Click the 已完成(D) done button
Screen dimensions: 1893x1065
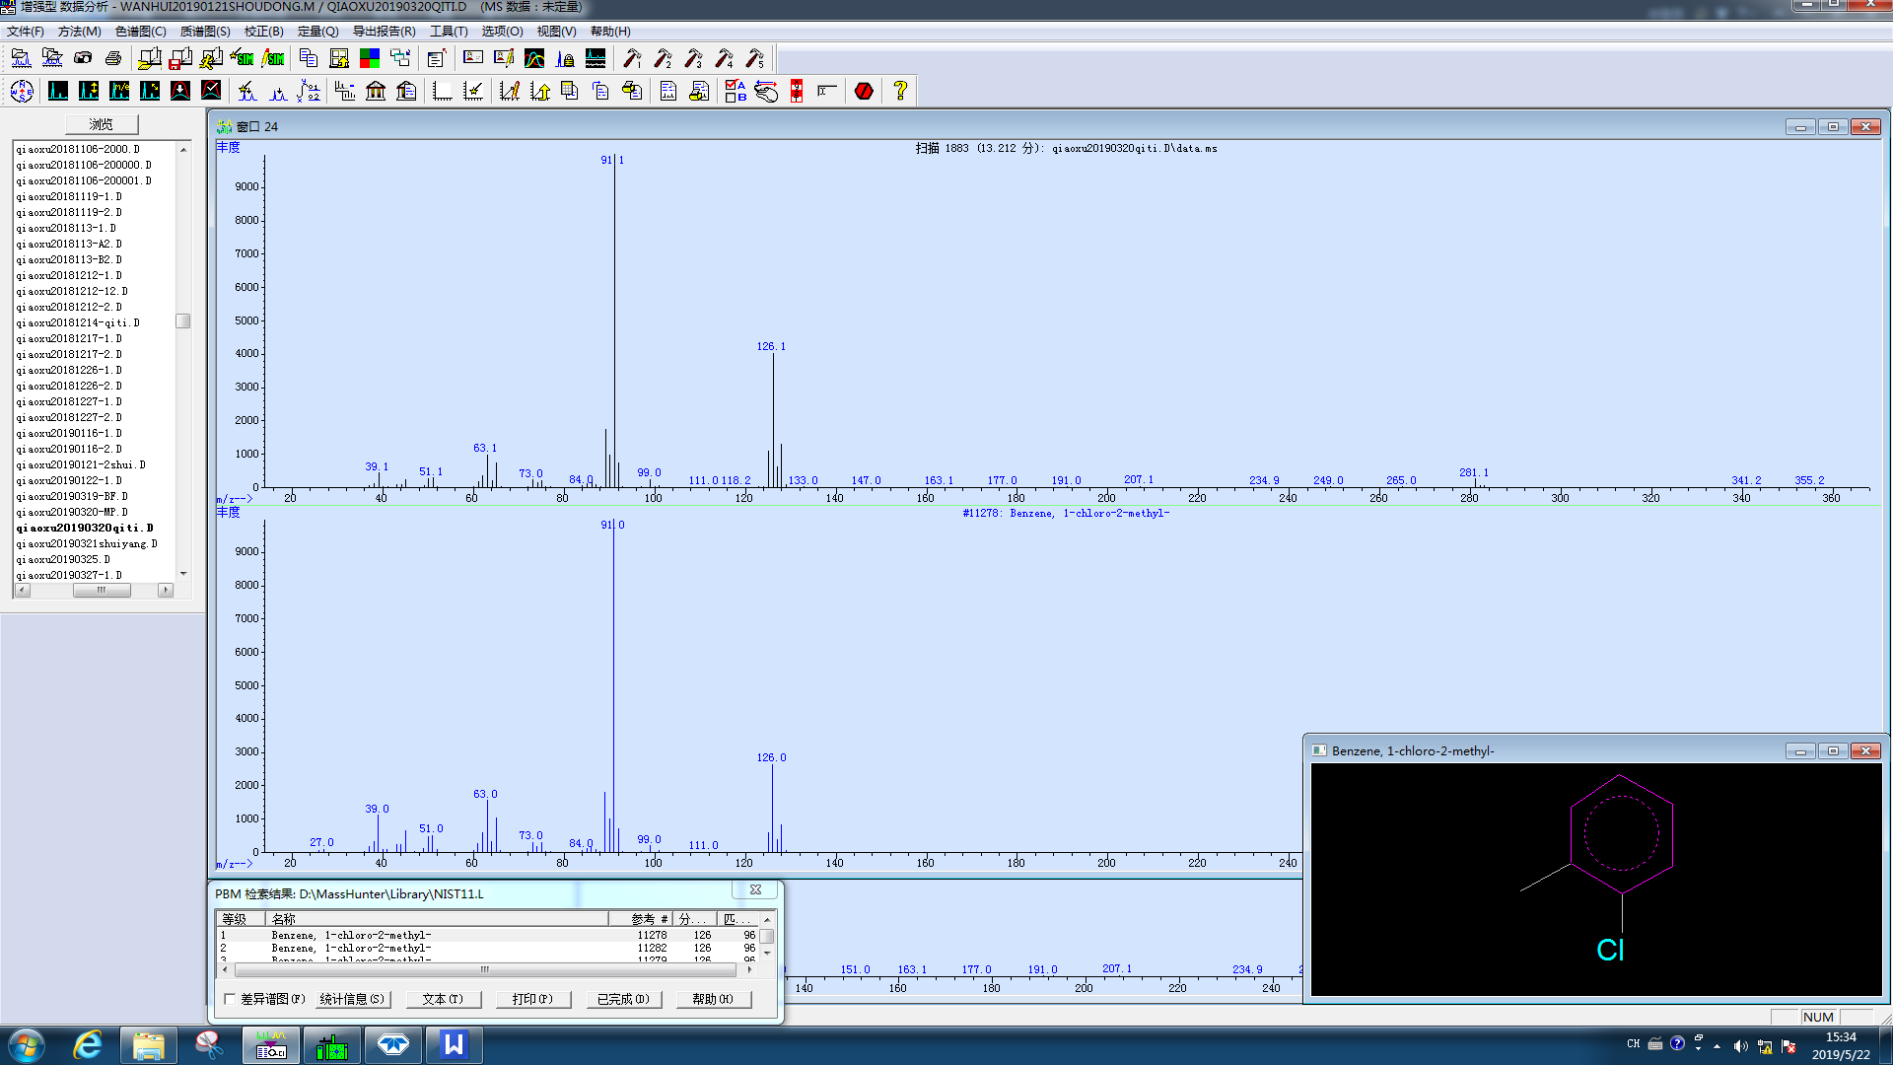622,999
